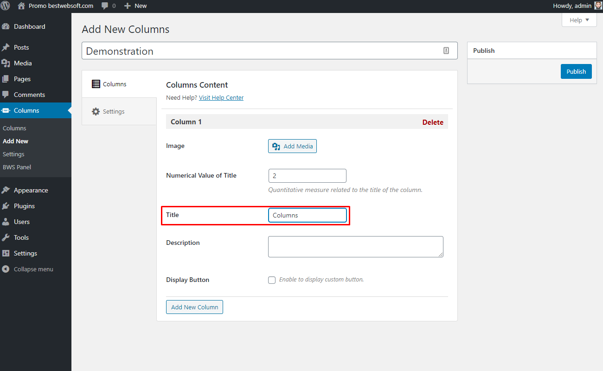Screen dimensions: 603x371
Task: Open the comments bubble icon in admin bar
Action: click(x=105, y=6)
